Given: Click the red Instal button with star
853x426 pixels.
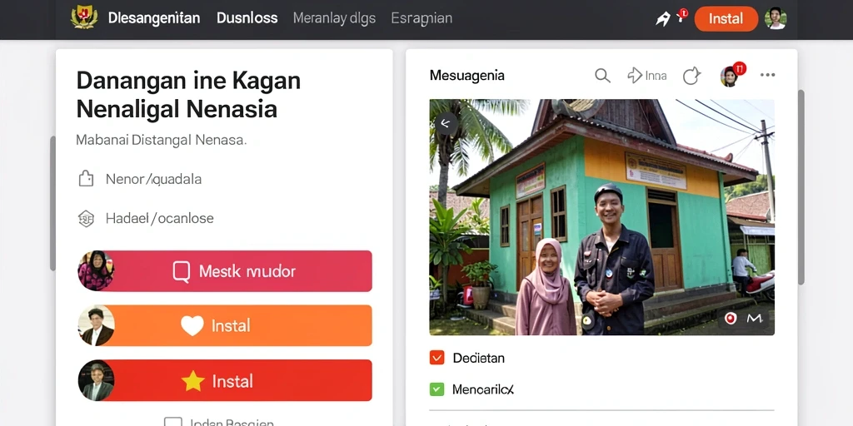Looking at the screenshot, I should (x=225, y=380).
